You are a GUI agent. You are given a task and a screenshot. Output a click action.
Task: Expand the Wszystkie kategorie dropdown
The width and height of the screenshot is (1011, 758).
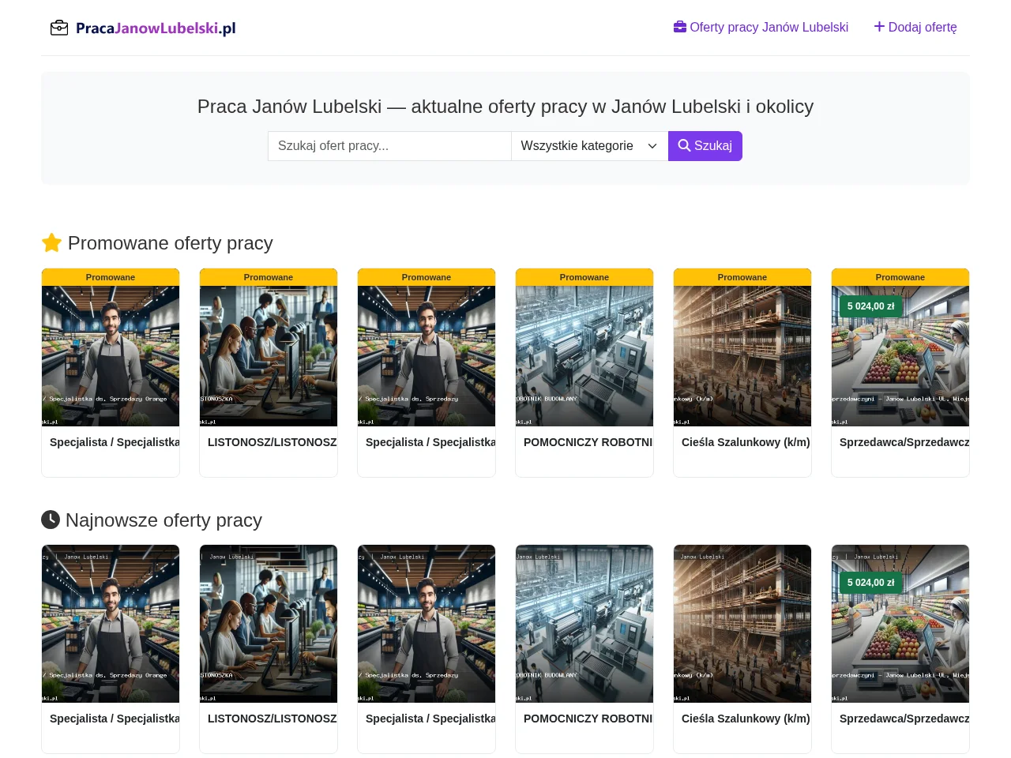click(589, 146)
